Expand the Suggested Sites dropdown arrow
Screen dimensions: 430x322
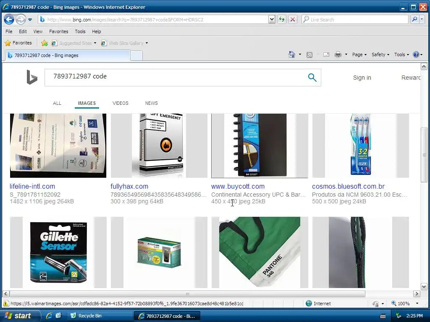(x=95, y=43)
